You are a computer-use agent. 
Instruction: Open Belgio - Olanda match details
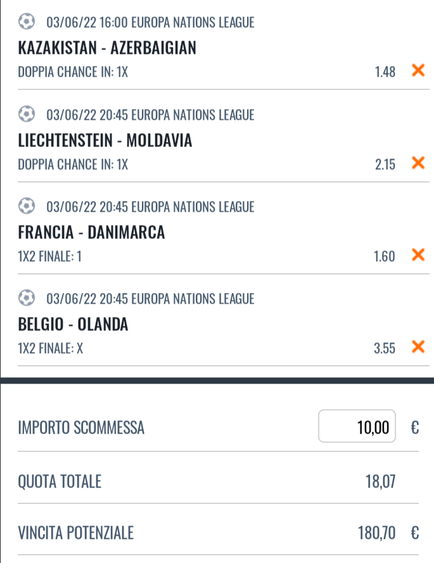[x=73, y=325]
